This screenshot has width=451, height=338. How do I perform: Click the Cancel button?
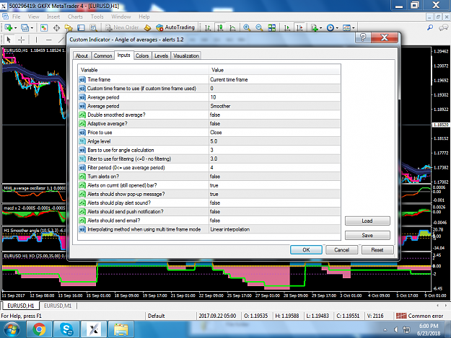coord(342,250)
